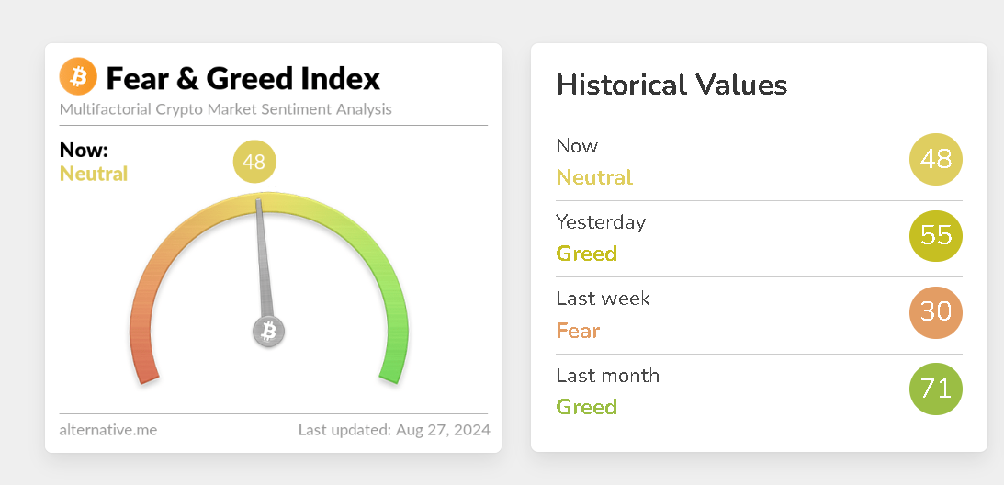Viewport: 1004px width, 485px height.
Task: Click the Fear sentiment label
Action: (578, 331)
